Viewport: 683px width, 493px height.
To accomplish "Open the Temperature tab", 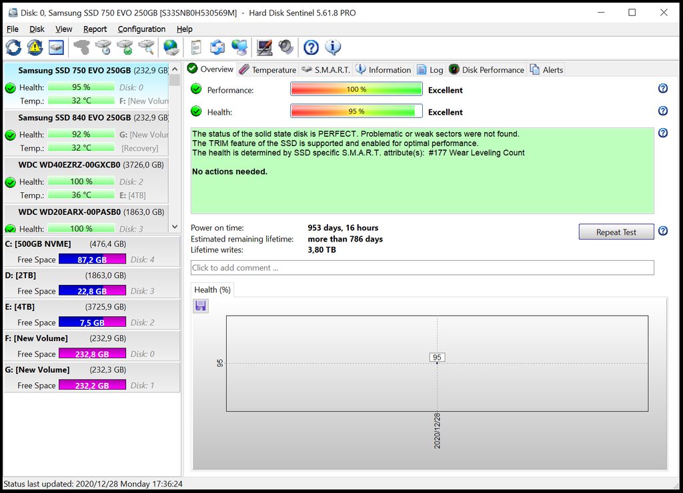I will [267, 69].
